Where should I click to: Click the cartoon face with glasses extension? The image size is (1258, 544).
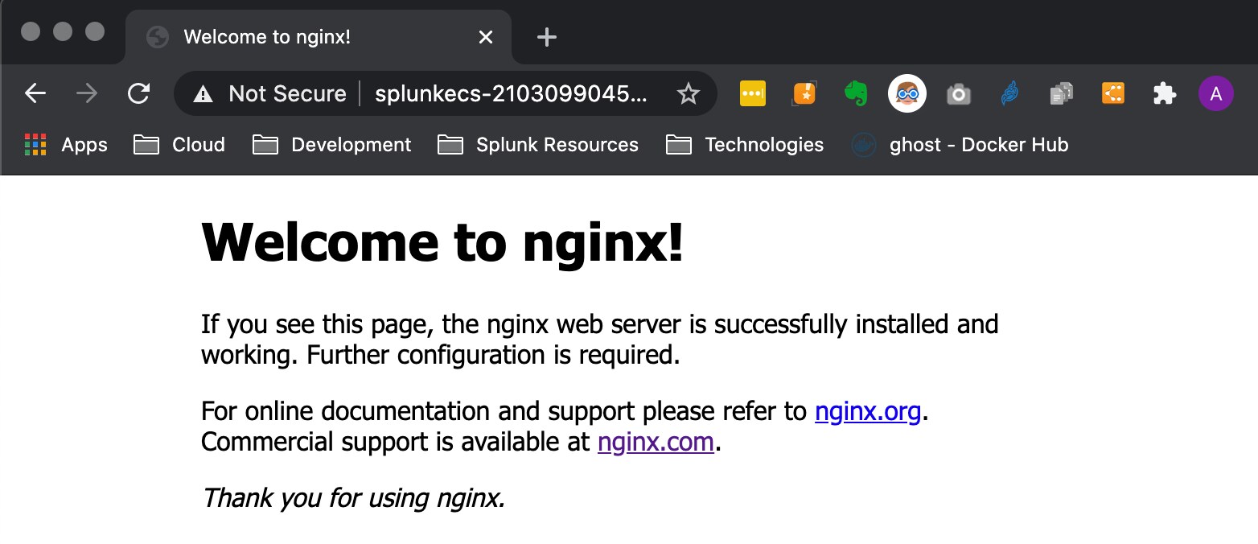pos(907,94)
